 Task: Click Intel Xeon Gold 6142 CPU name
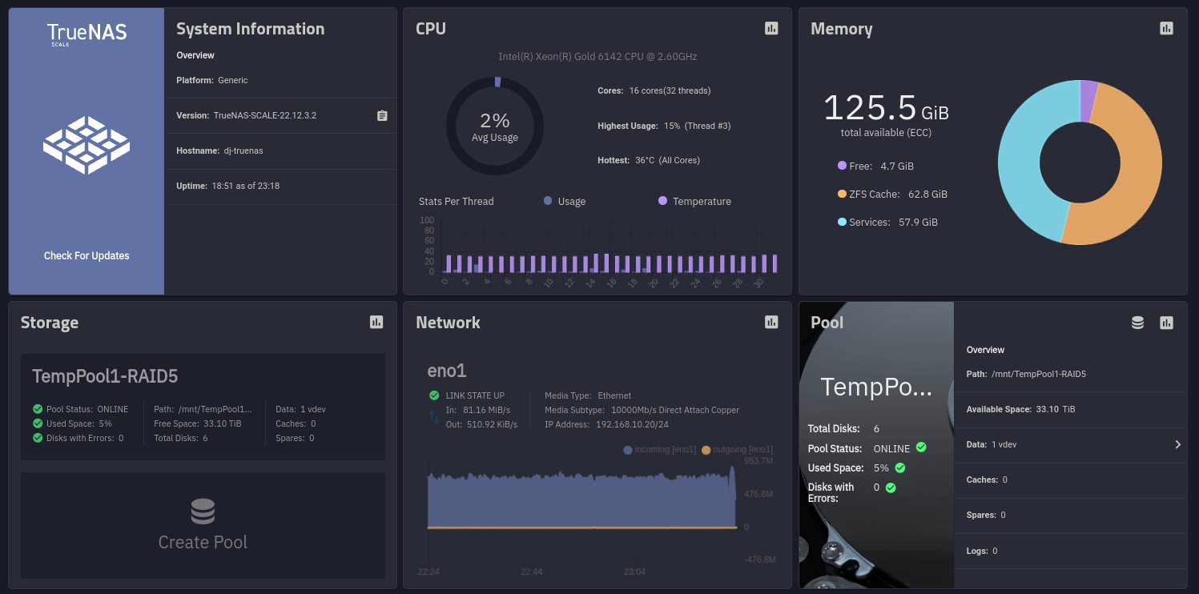[597, 57]
